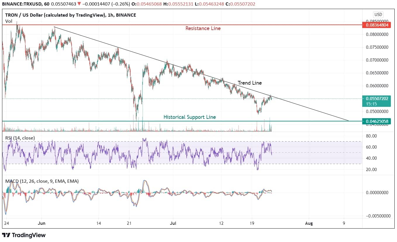Viewport: 397px width, 242px height.
Task: Click the red 0.08364804 resistance price tag
Action: coord(377,25)
